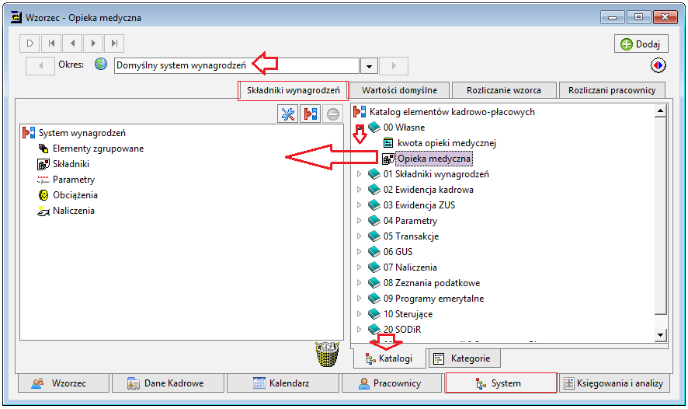The width and height of the screenshot is (688, 409).
Task: Click the 10 Sterujące book icon
Action: click(374, 314)
